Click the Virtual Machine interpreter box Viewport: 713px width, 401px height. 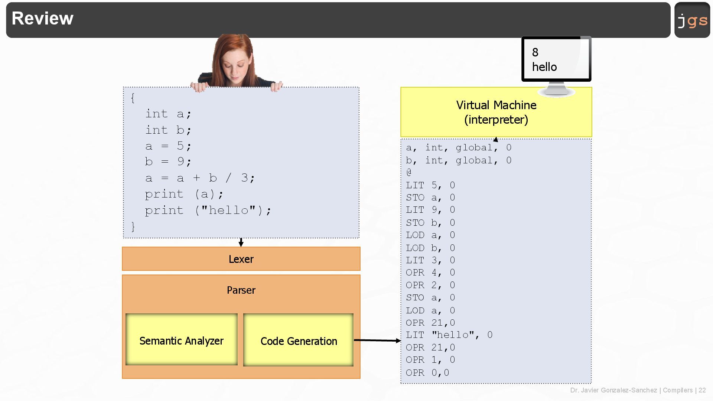point(496,112)
